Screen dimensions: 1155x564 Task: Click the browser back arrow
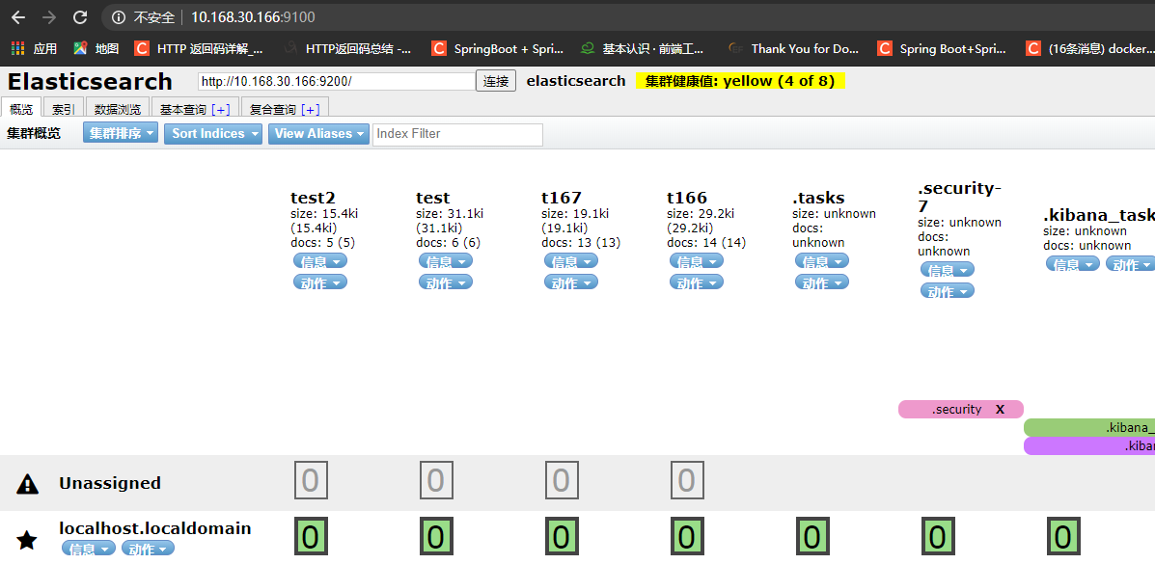[x=18, y=17]
